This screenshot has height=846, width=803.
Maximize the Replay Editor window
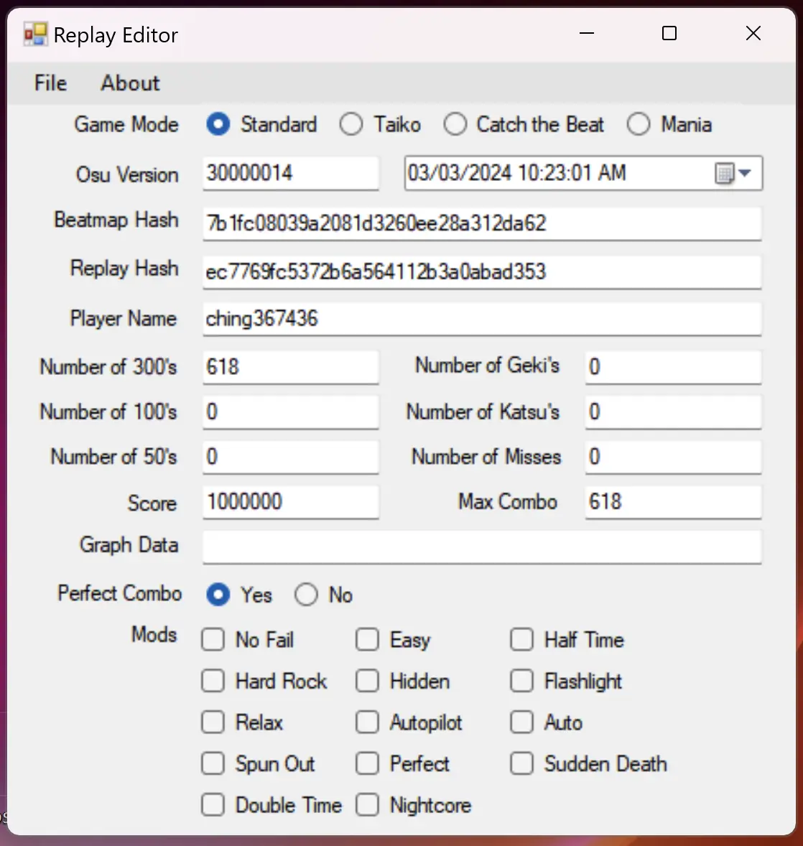tap(669, 34)
